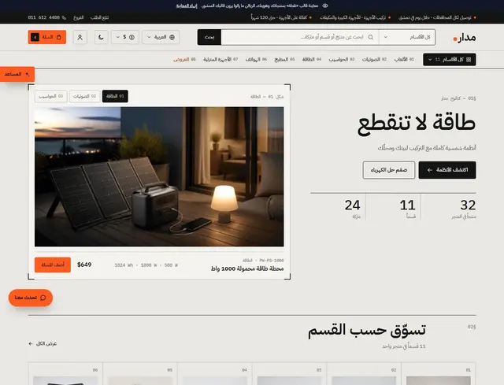Image resolution: width=504 pixels, height=385 pixels.
Task: Open the كل الأقسام search category dropdown
Action: coord(407,37)
